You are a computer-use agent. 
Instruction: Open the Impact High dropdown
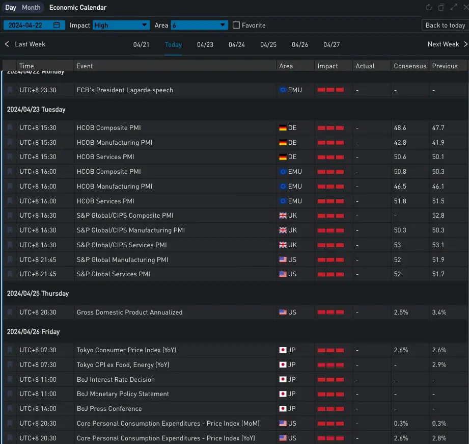point(121,25)
